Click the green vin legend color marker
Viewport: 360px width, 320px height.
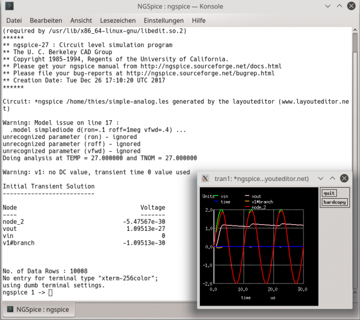click(x=216, y=196)
